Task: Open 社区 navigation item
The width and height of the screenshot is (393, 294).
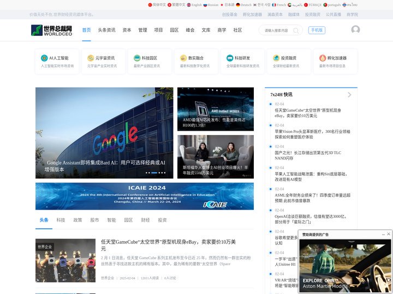Action: pyautogui.click(x=237, y=30)
